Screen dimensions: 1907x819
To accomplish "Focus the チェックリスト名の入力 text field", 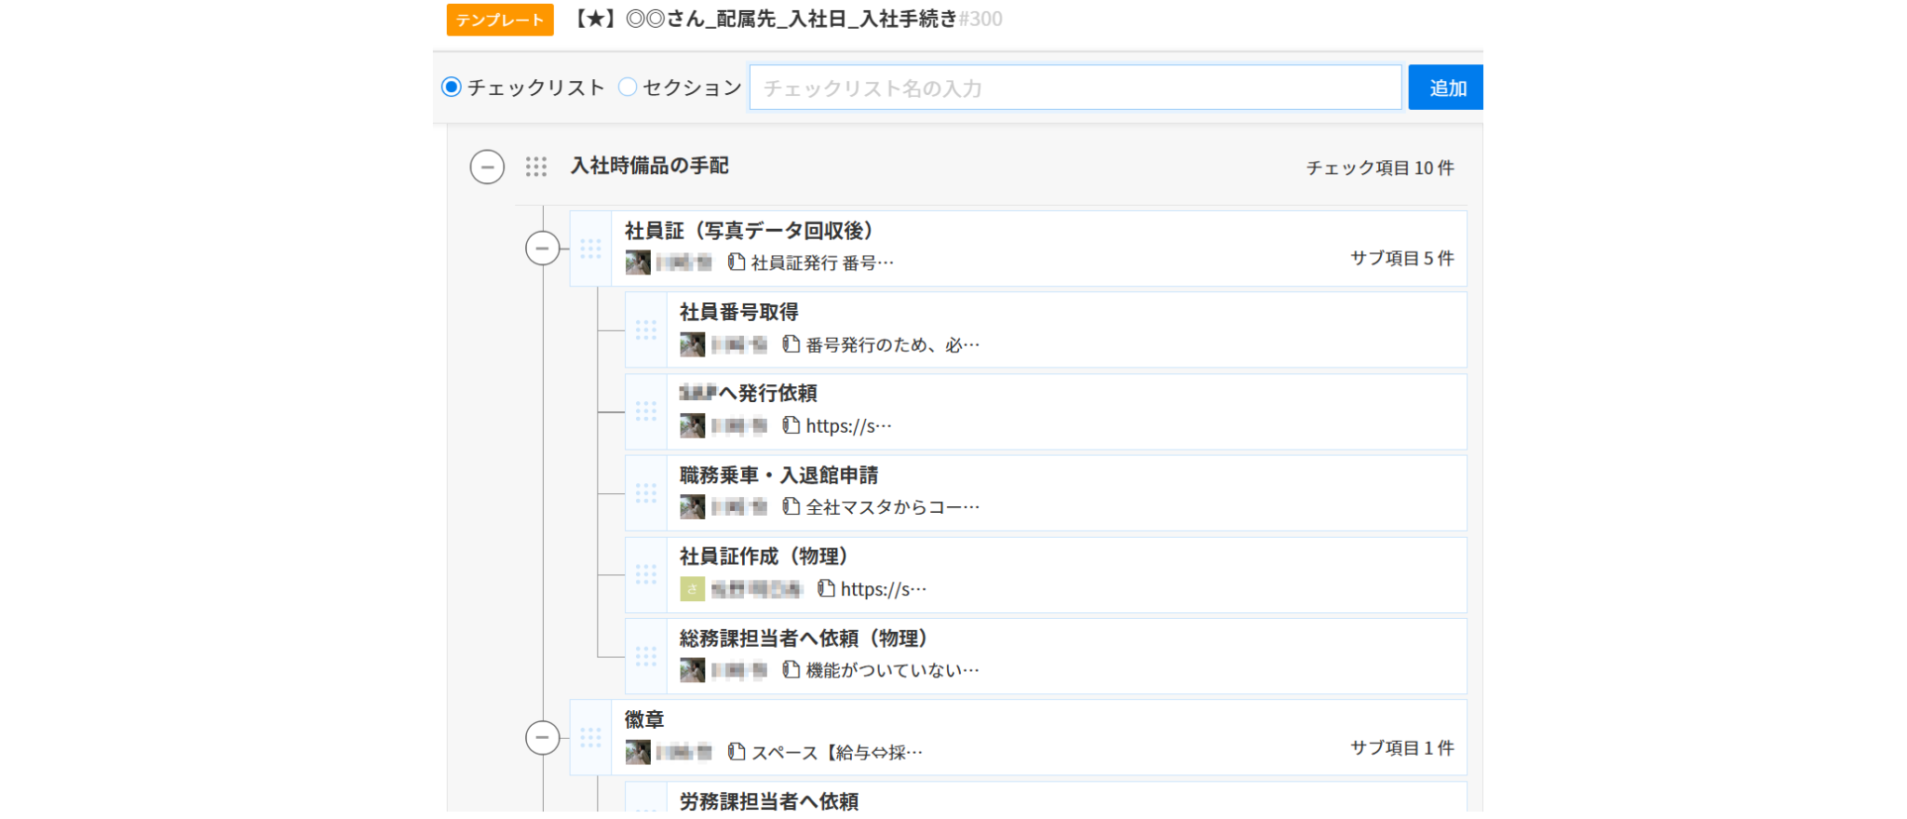I will pyautogui.click(x=1075, y=87).
